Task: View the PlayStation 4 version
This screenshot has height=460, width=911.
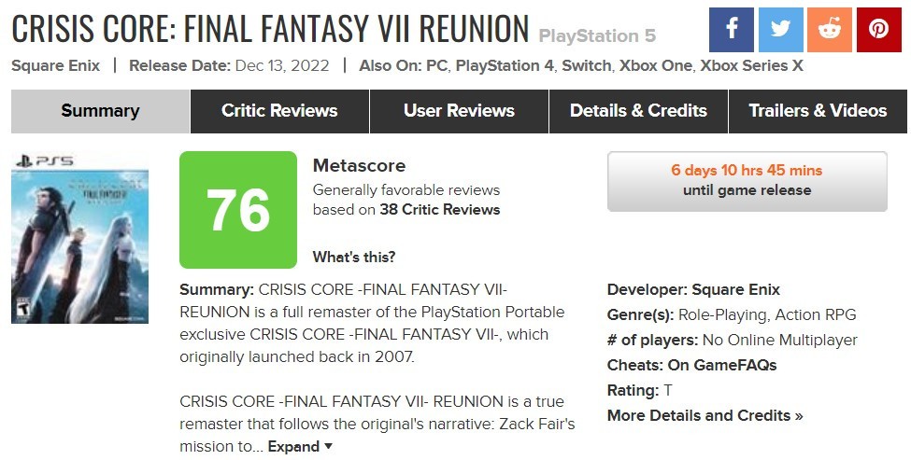Action: (x=505, y=65)
